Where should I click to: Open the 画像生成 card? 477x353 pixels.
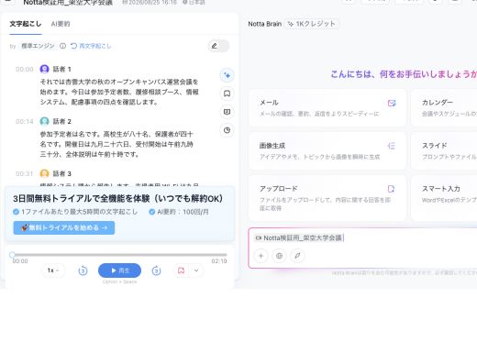click(327, 150)
